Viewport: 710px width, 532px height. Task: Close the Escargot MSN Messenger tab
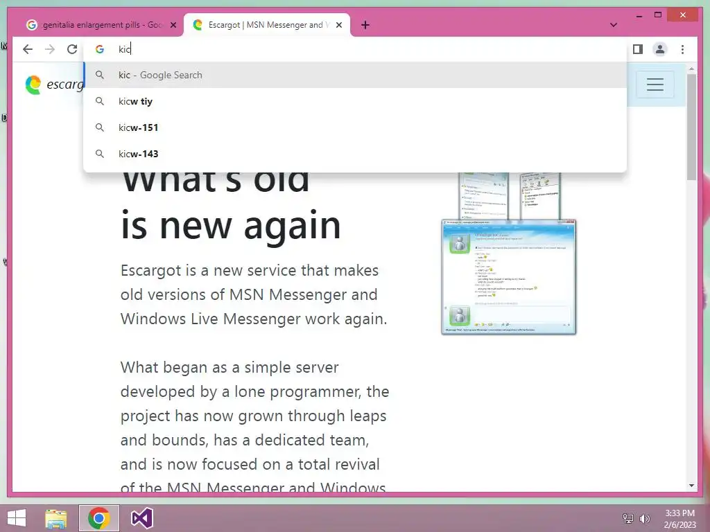pyautogui.click(x=338, y=26)
